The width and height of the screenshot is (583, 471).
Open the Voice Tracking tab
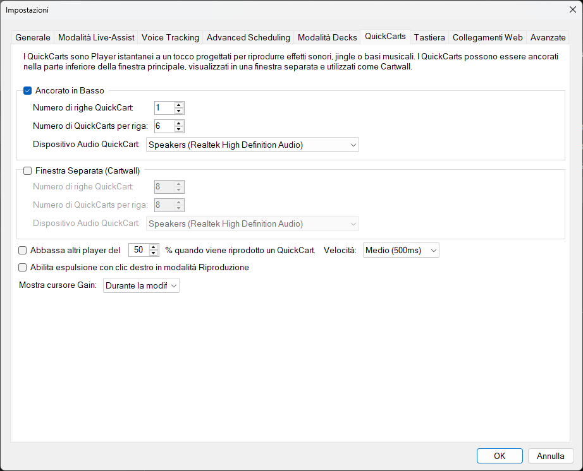point(170,37)
